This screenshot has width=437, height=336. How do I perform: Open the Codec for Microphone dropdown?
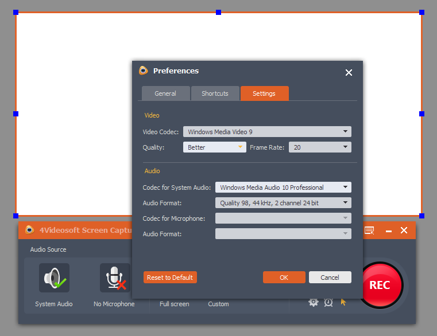(x=283, y=218)
